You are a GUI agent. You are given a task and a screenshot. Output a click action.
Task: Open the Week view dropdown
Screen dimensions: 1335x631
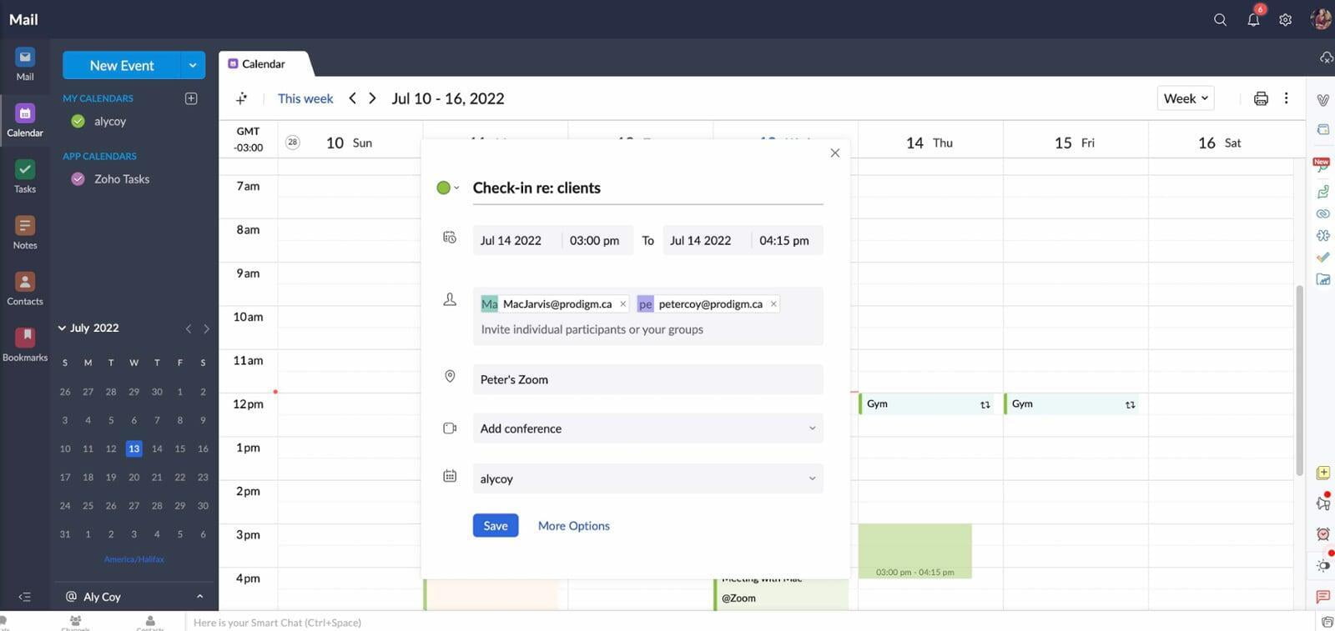click(1186, 98)
